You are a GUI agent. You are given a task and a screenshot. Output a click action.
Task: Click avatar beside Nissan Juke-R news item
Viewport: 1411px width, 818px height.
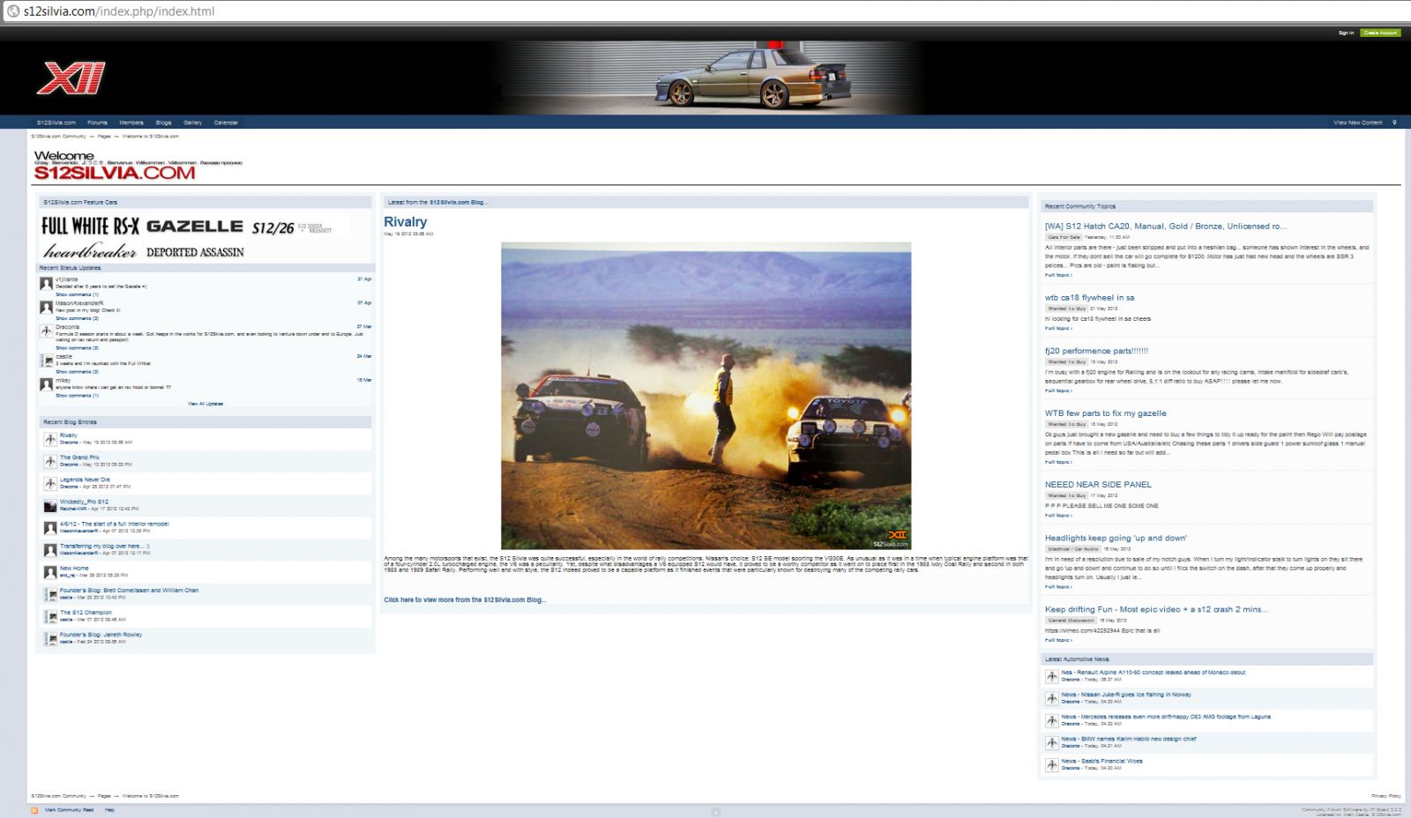click(1051, 698)
